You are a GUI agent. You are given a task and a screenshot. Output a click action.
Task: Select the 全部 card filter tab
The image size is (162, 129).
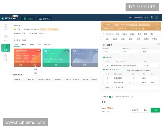(x=16, y=45)
